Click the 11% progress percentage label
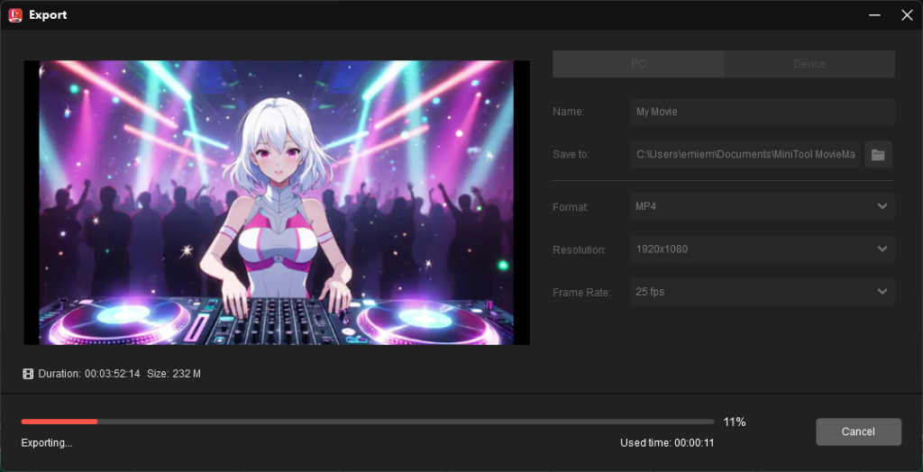Screen dimensions: 923x472 [x=734, y=422]
